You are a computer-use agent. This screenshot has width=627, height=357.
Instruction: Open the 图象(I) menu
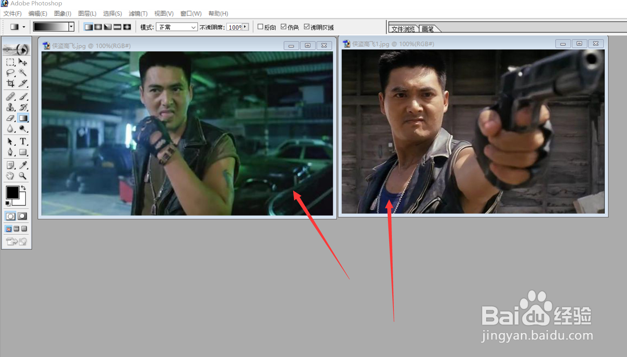[63, 14]
